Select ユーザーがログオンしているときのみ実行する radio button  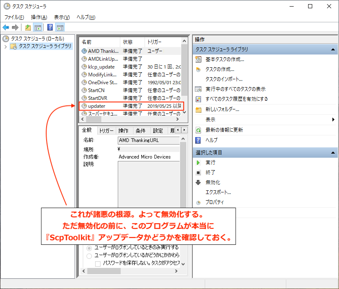click(x=89, y=248)
